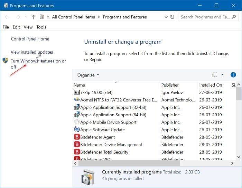Screen dimensions: 242x188
Task: Click Apple Application Support (64-bit) icon
Action: tap(77, 114)
